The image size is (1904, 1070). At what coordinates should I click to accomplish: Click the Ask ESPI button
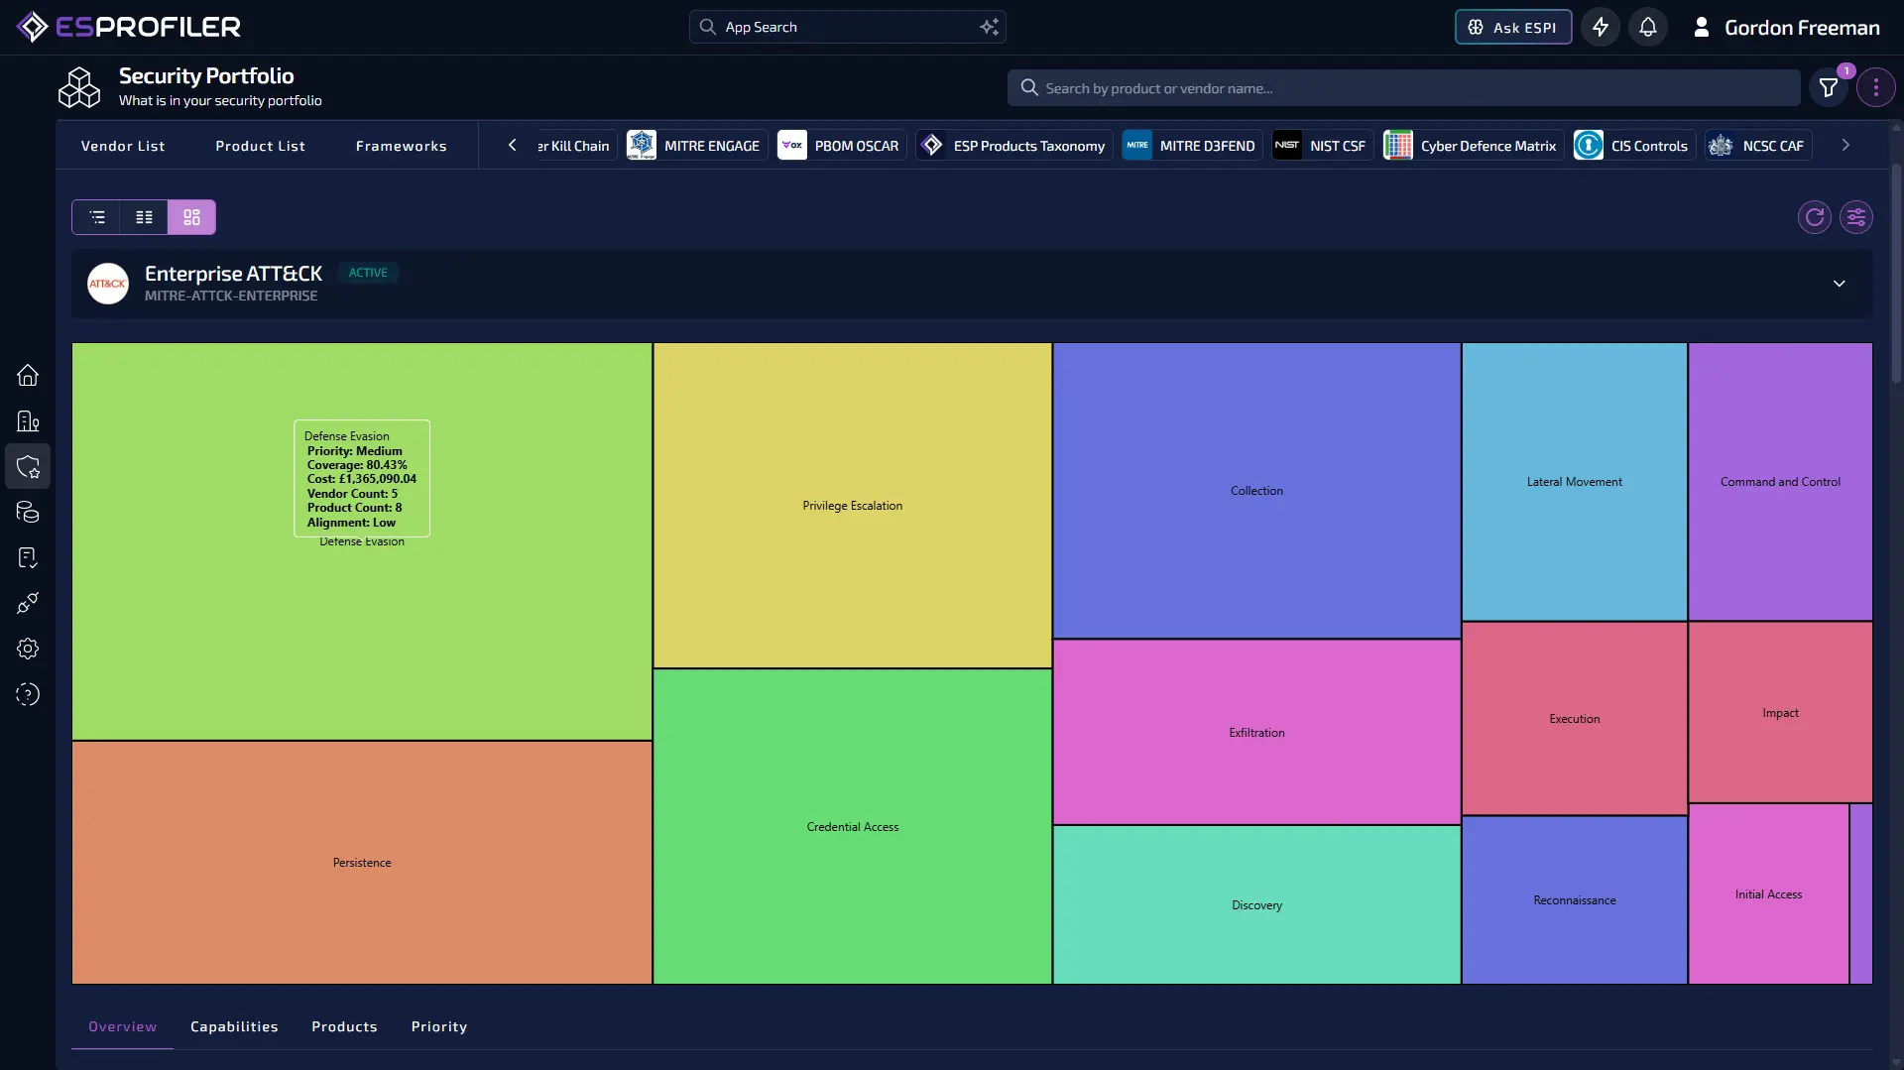pyautogui.click(x=1513, y=27)
